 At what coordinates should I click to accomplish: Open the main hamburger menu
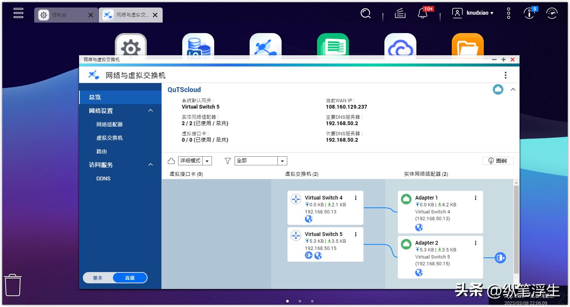18,13
